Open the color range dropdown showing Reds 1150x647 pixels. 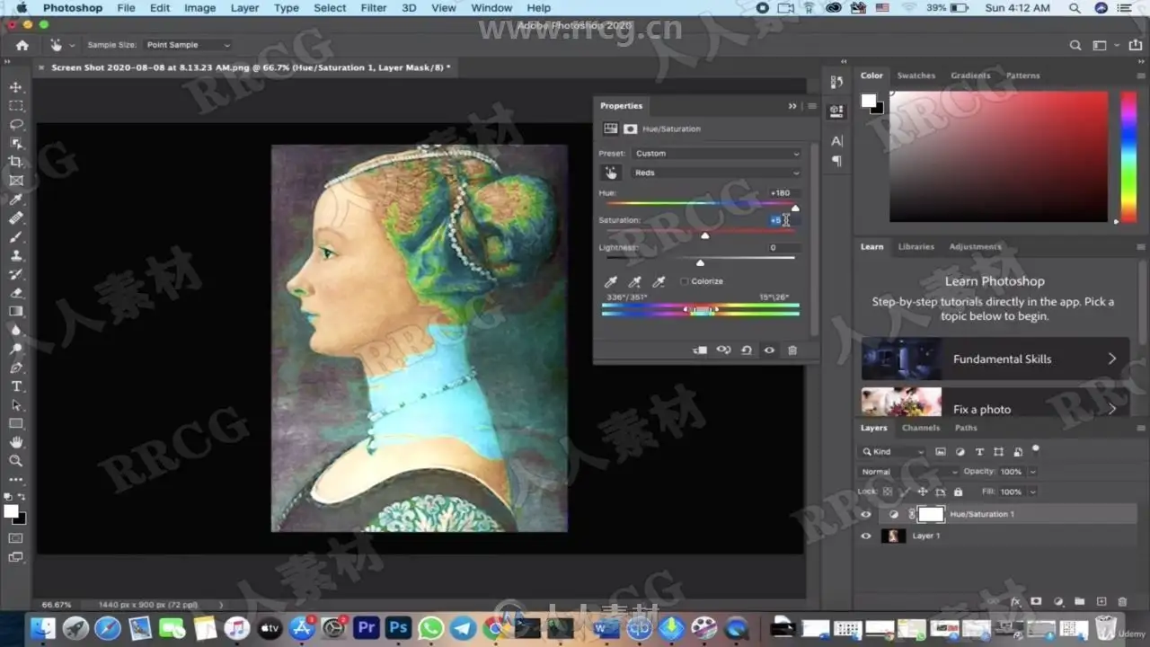coord(716,173)
